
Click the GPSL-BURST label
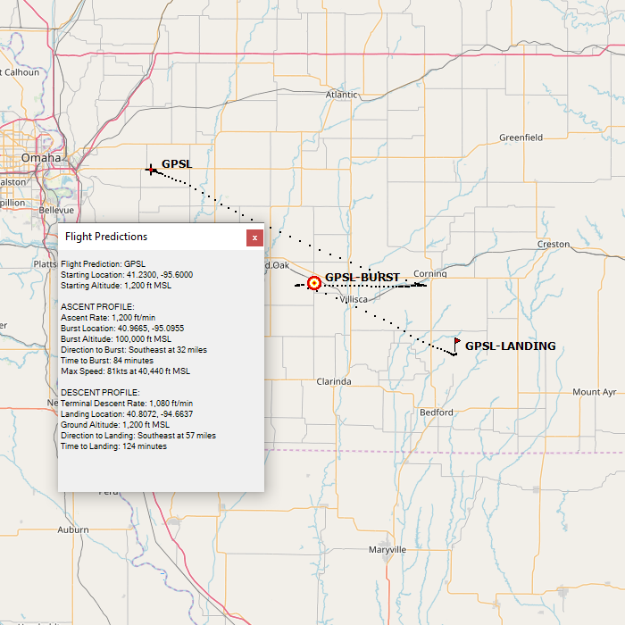click(x=362, y=278)
